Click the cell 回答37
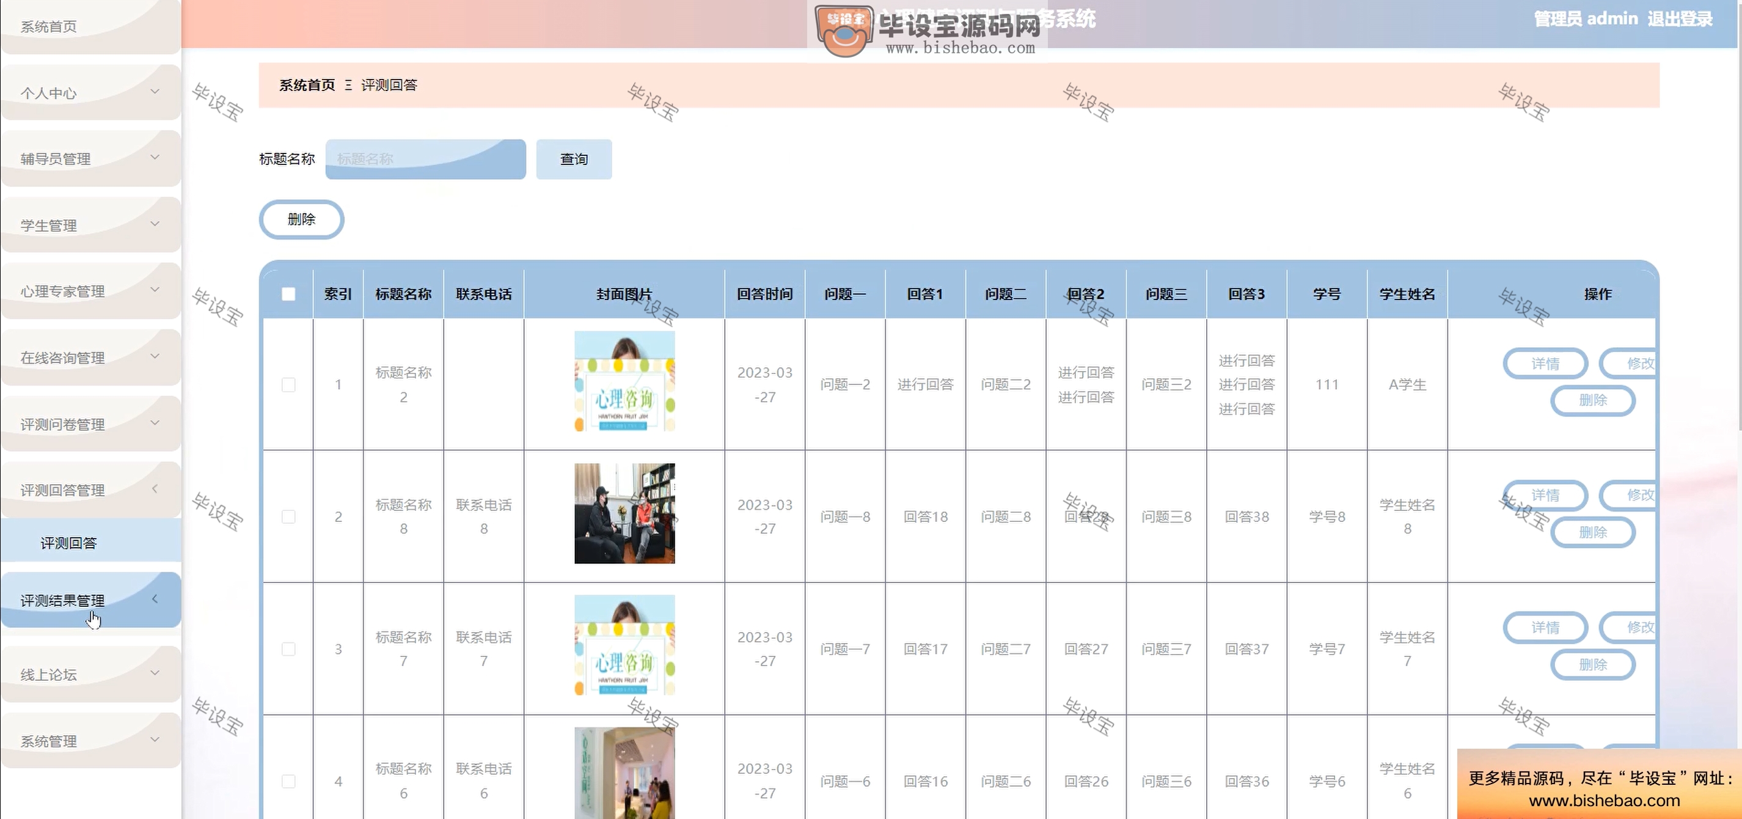 click(x=1246, y=648)
